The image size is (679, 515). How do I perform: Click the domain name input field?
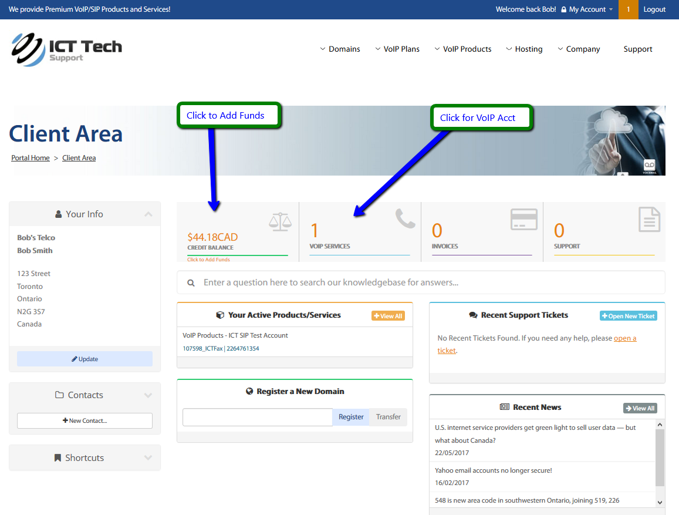point(257,417)
